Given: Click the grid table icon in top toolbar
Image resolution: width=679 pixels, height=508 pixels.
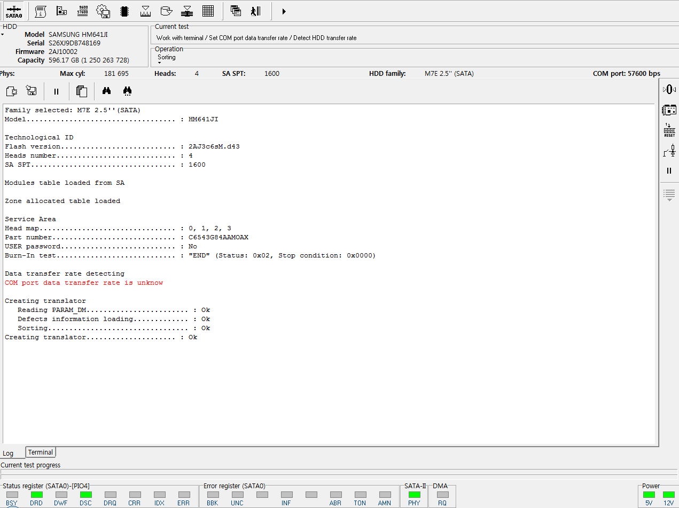Looking at the screenshot, I should [x=208, y=11].
